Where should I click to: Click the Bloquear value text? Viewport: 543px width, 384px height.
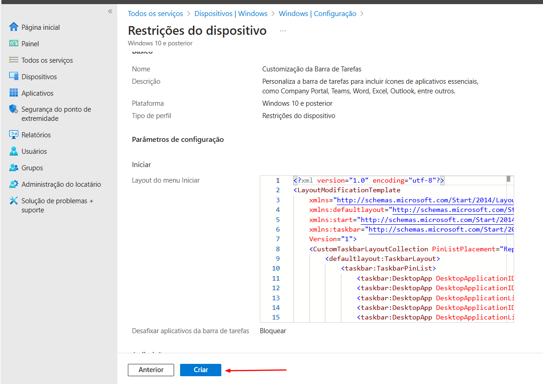[x=273, y=331]
